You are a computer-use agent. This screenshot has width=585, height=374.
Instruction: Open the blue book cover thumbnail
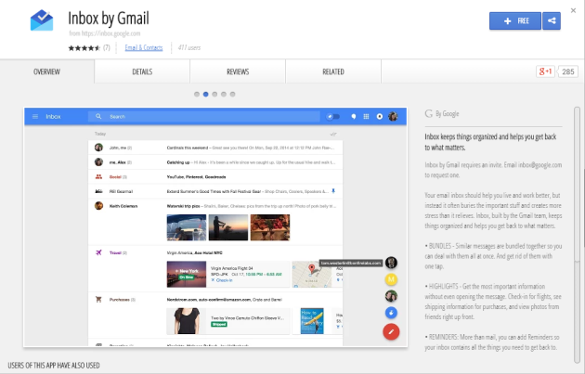pyautogui.click(x=312, y=321)
